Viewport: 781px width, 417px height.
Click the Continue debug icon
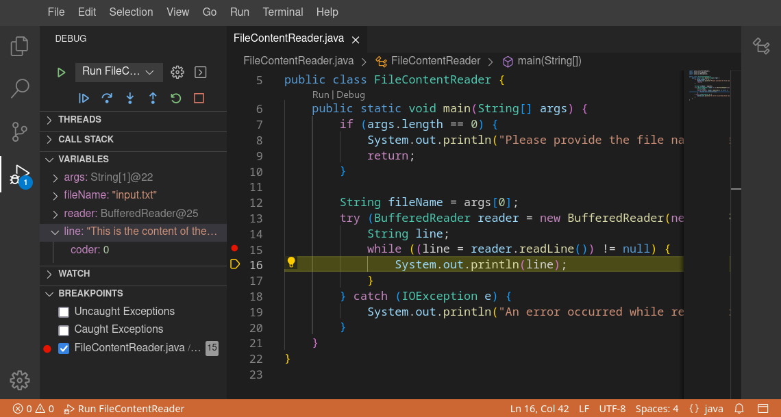coord(84,98)
